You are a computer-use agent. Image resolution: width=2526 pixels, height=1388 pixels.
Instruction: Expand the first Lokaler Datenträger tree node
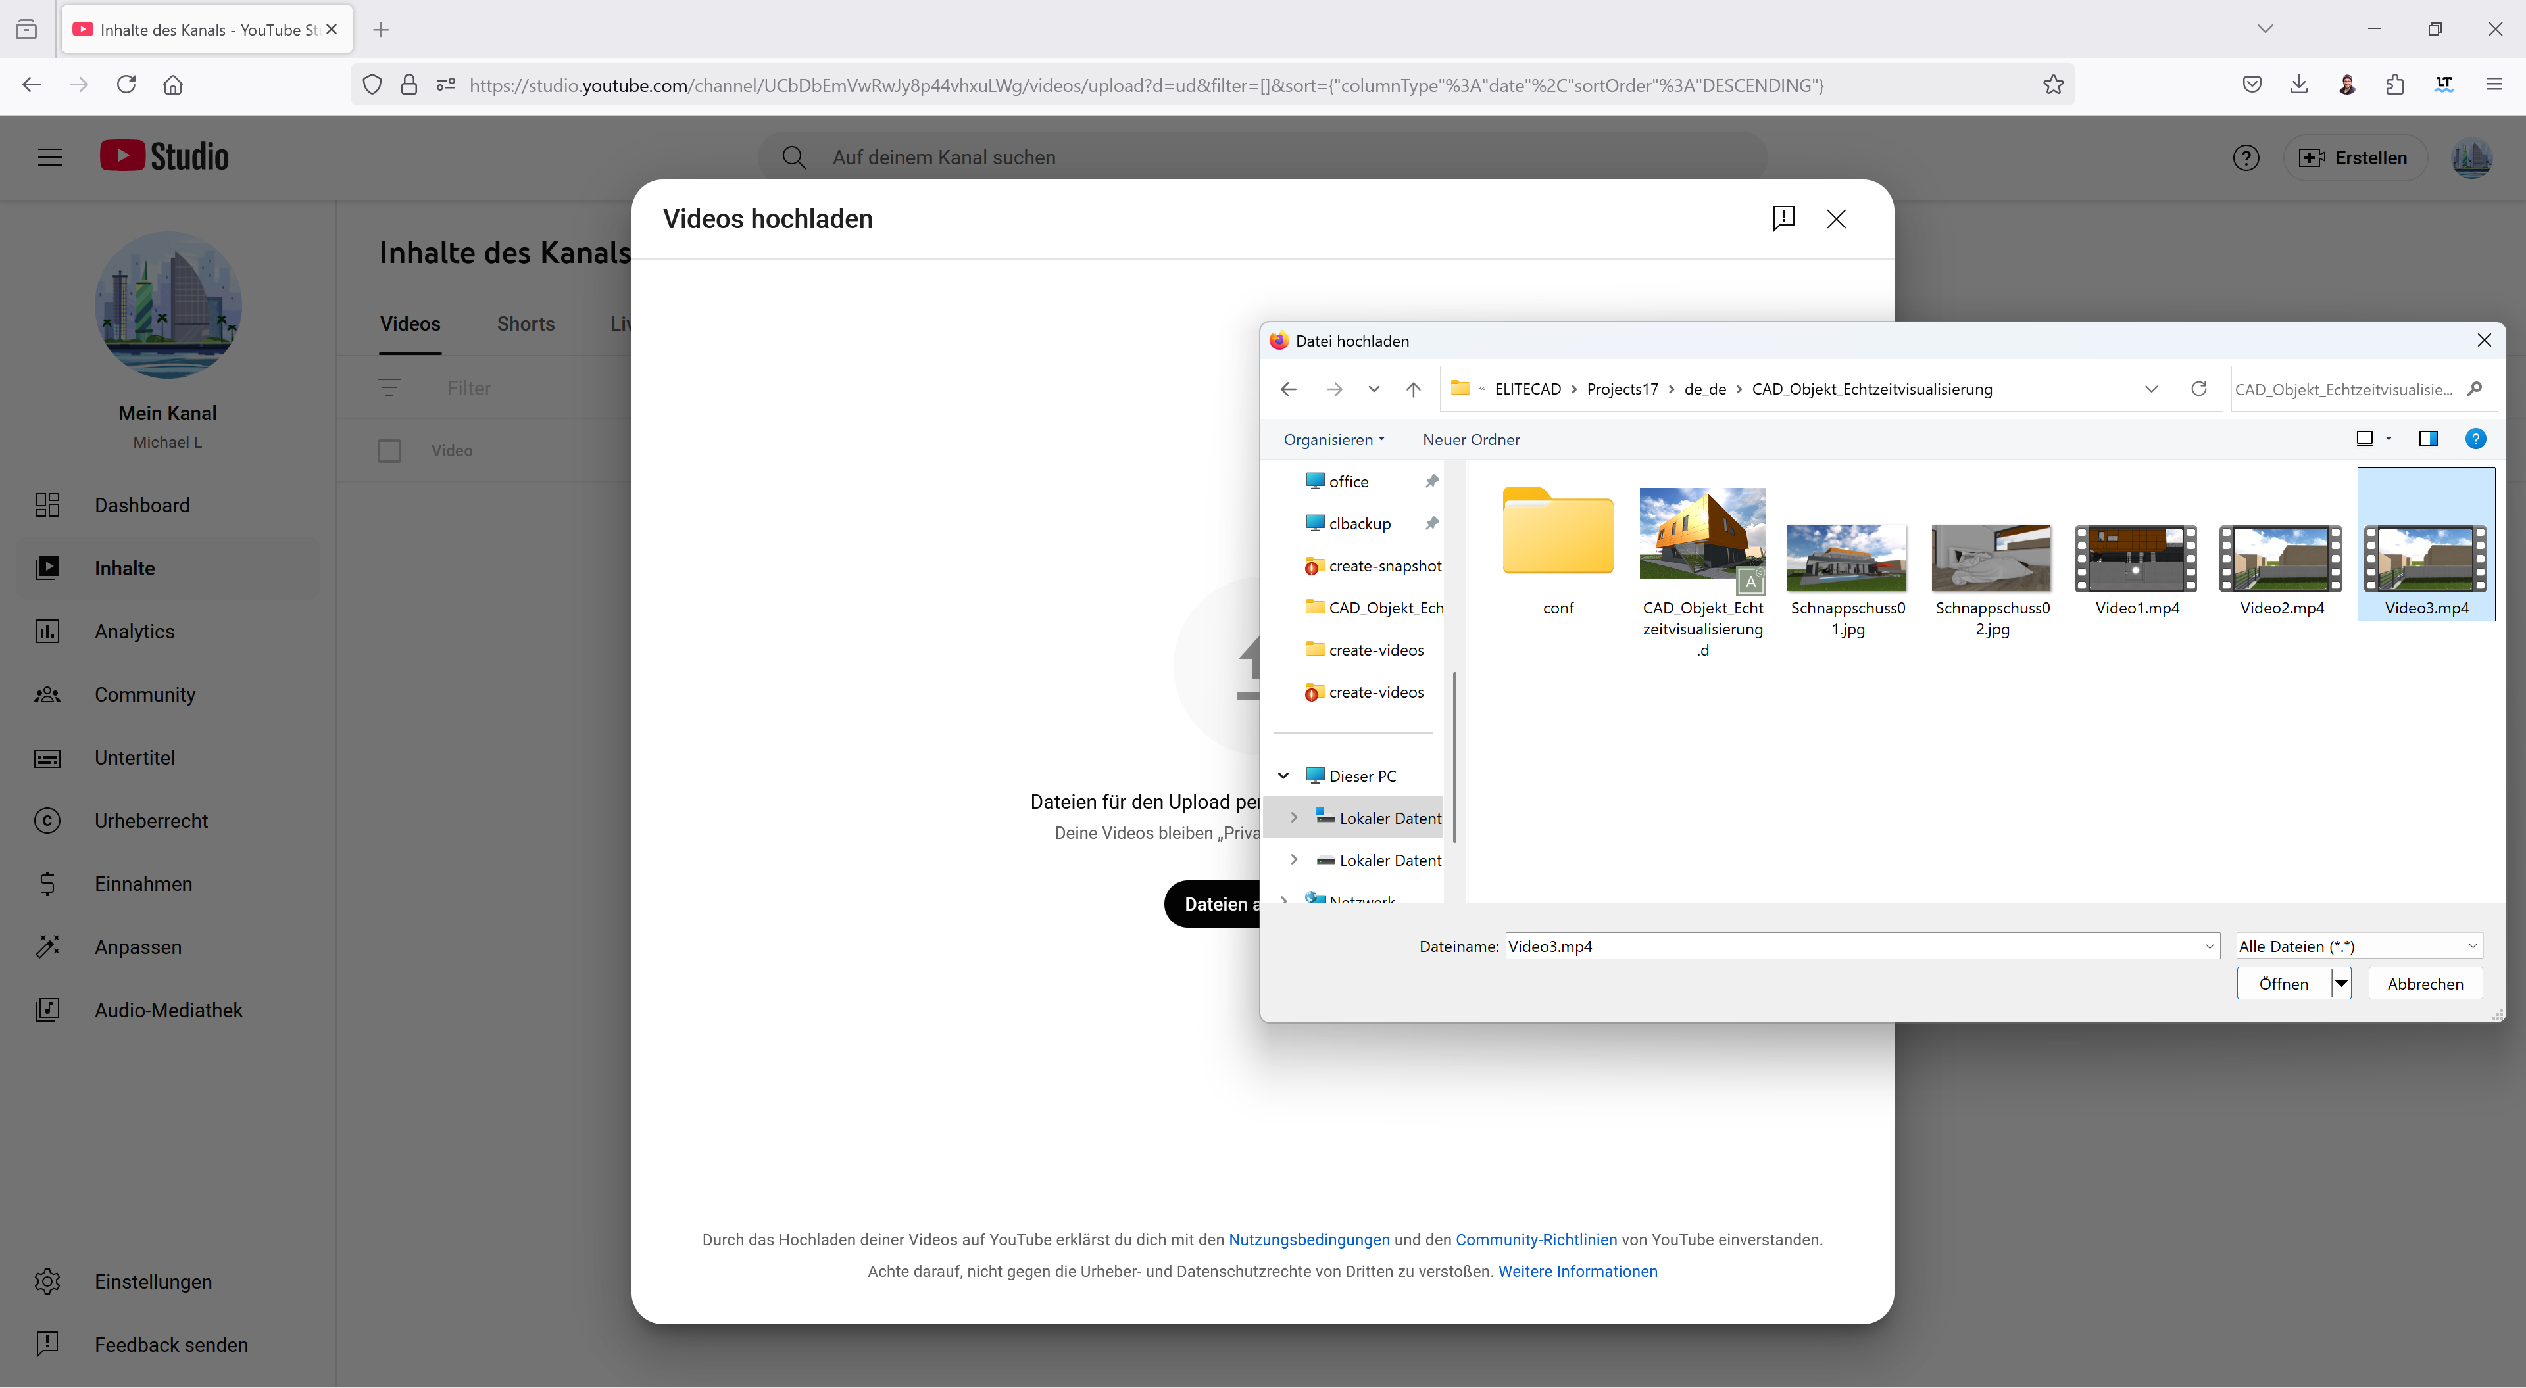1293,817
